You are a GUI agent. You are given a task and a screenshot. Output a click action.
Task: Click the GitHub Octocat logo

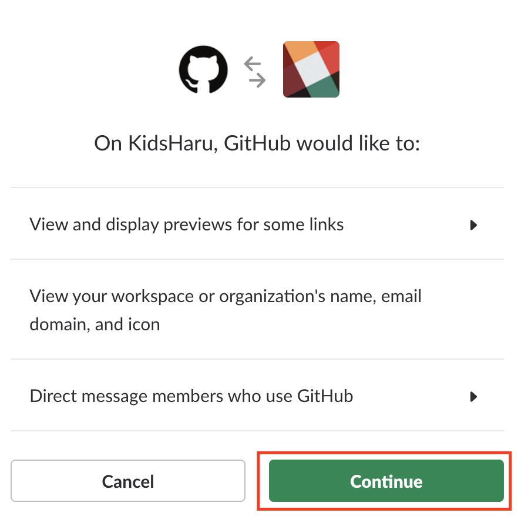[203, 69]
